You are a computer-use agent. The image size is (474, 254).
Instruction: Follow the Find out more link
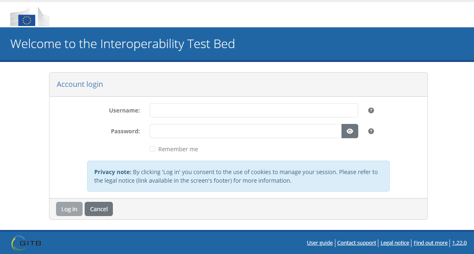tap(431, 243)
